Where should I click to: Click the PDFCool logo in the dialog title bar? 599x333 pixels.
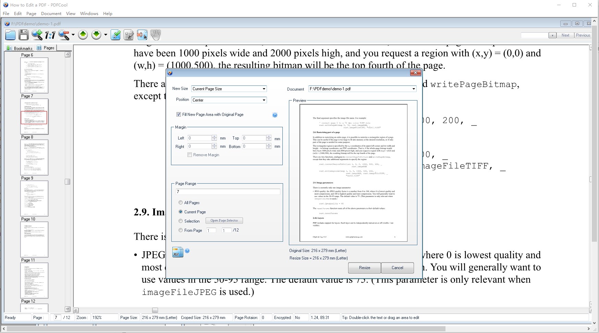(170, 73)
